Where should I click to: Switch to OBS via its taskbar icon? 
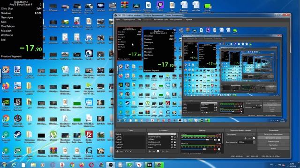[x=111, y=165]
